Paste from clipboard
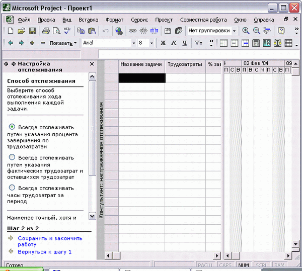This screenshot has width=302, height=271. click(92, 31)
